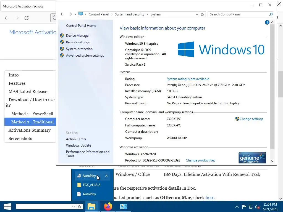Open Control Panel taskbar icon

pos(124,206)
